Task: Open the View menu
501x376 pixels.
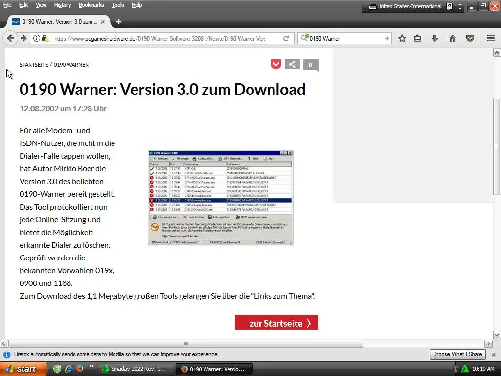Action: [41, 5]
